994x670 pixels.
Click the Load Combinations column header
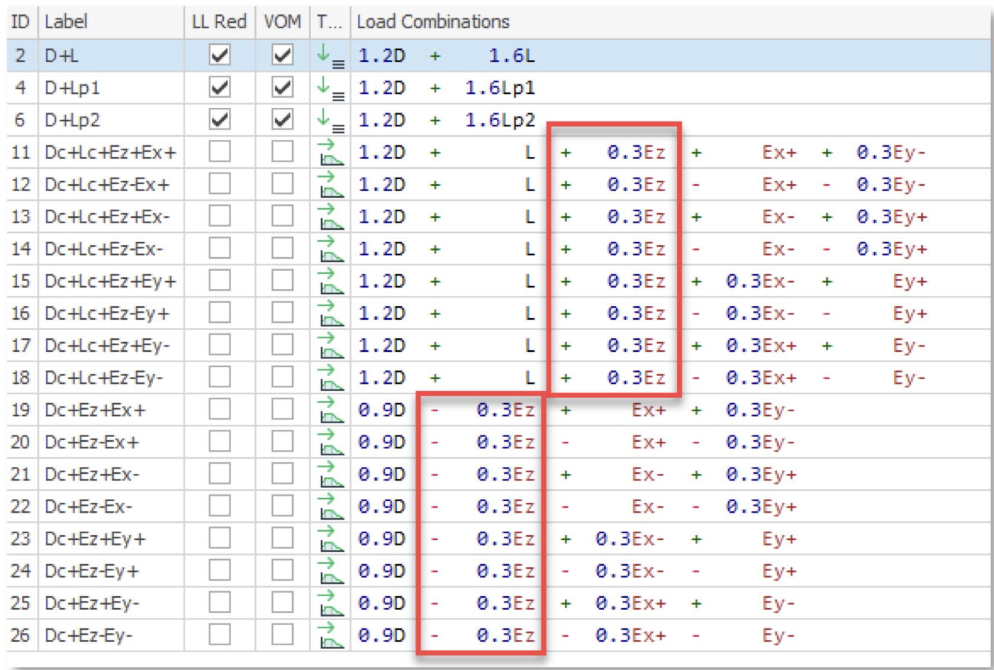(x=433, y=22)
